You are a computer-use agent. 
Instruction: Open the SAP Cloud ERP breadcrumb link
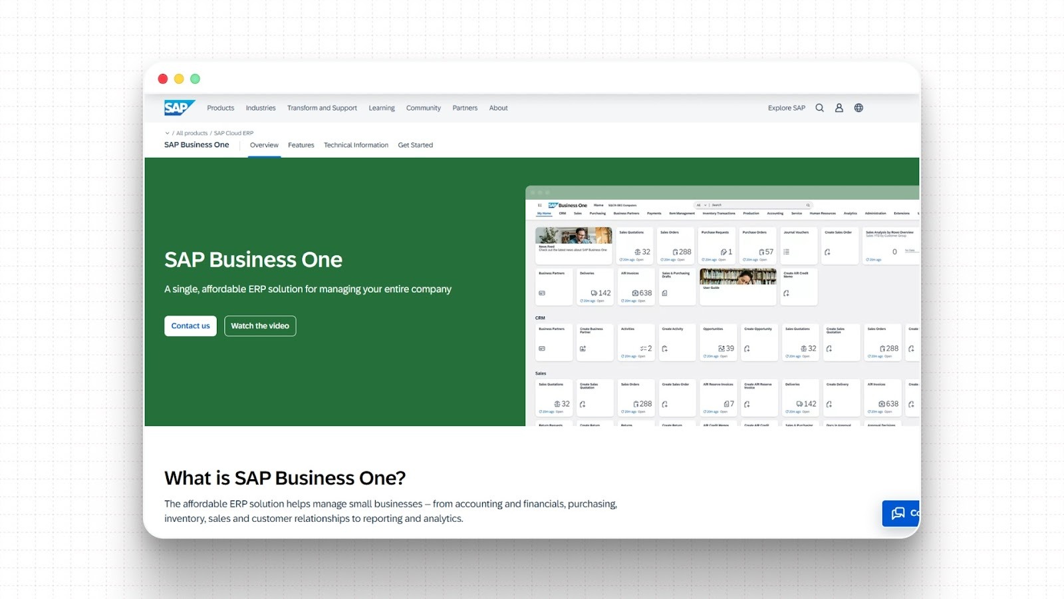233,132
